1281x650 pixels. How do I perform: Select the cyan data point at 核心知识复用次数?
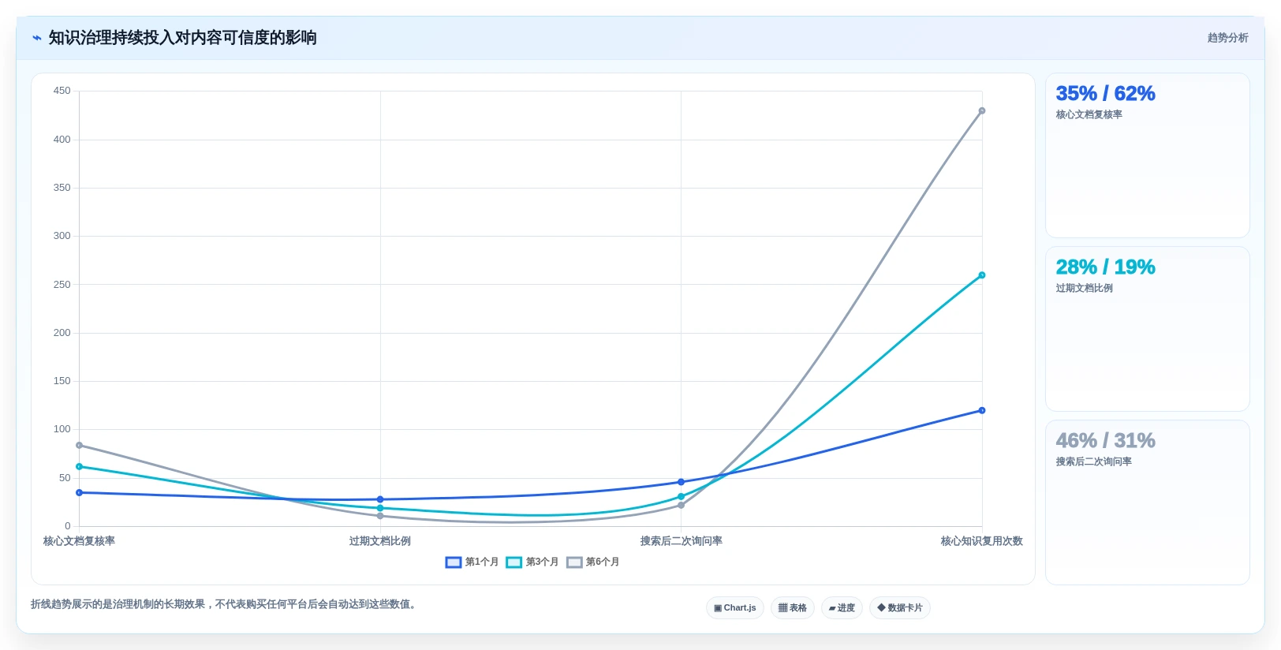(x=982, y=275)
